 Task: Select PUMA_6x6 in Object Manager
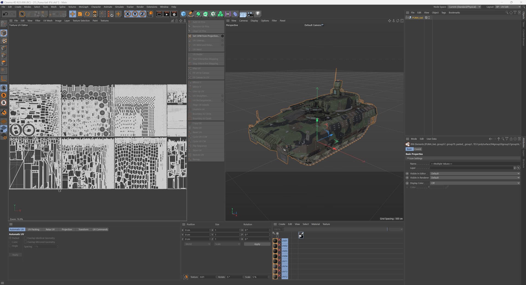(418, 18)
